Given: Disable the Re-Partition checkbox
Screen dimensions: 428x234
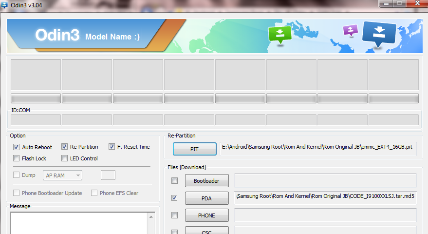Looking at the screenshot, I should (x=64, y=147).
